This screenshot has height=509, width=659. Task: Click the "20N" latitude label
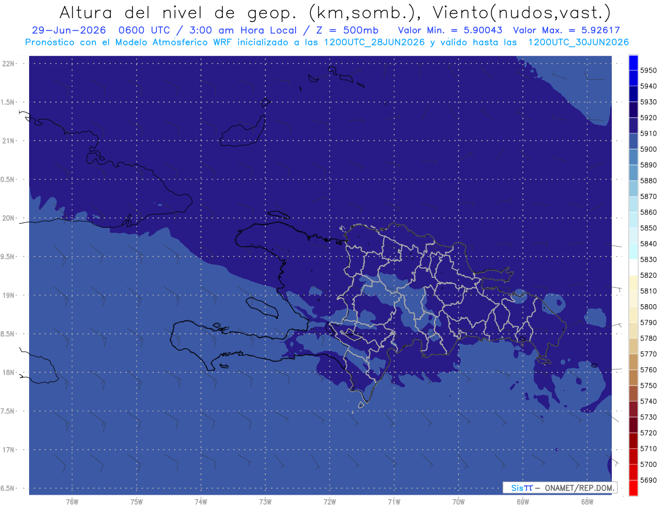point(9,218)
